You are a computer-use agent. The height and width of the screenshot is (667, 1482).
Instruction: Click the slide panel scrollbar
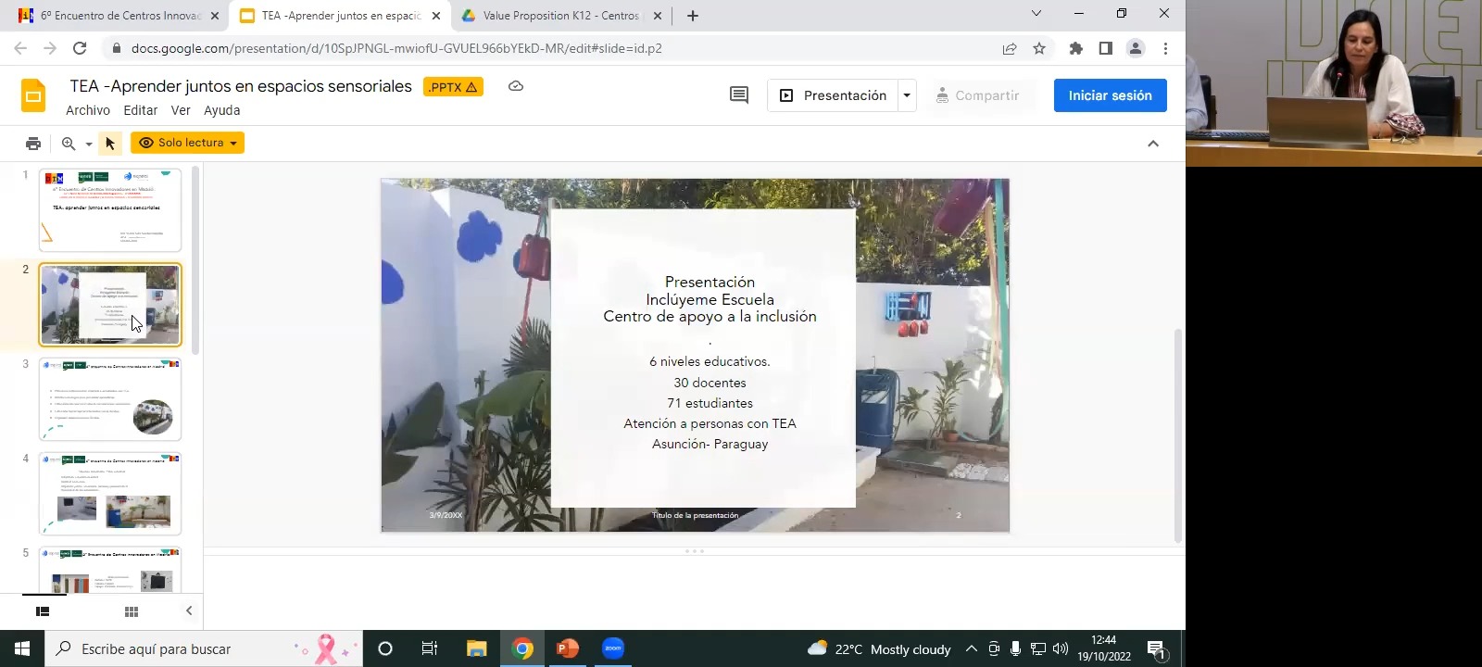(x=195, y=259)
